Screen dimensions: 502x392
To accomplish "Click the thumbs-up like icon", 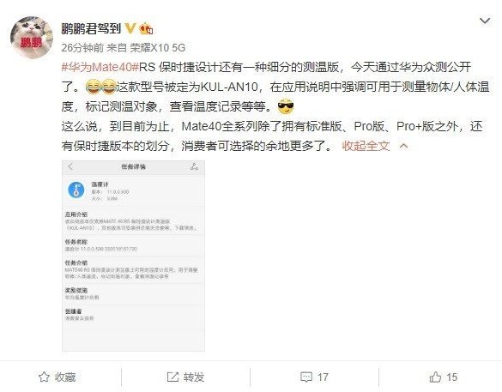I will [435, 377].
